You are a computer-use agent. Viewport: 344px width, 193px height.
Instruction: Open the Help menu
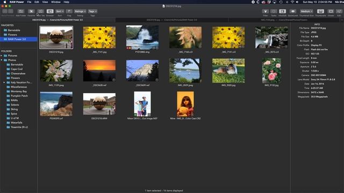pos(67,2)
